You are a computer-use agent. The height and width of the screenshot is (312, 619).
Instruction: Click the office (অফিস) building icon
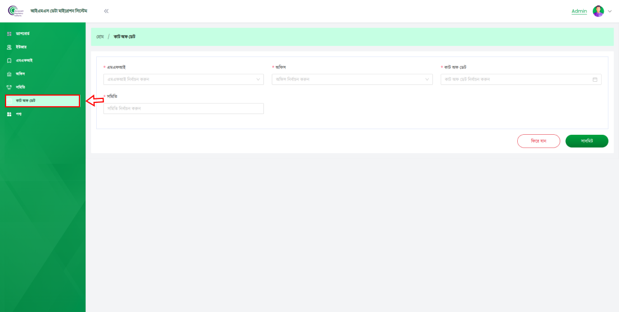tap(9, 74)
